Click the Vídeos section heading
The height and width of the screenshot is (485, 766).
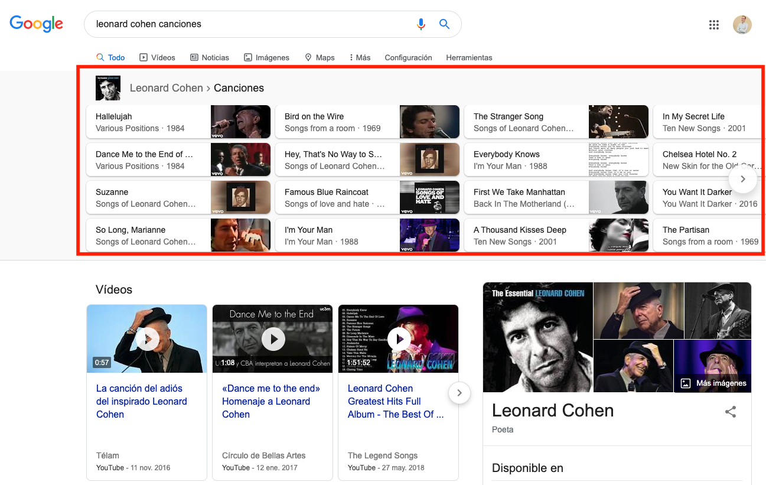pos(114,289)
